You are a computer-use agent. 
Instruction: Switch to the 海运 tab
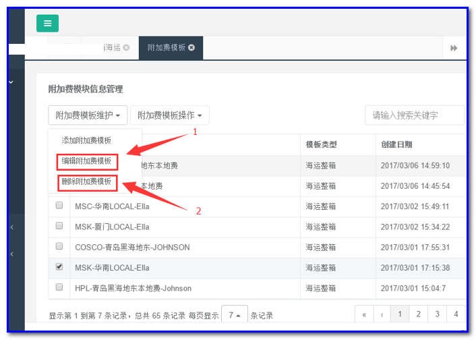(112, 47)
